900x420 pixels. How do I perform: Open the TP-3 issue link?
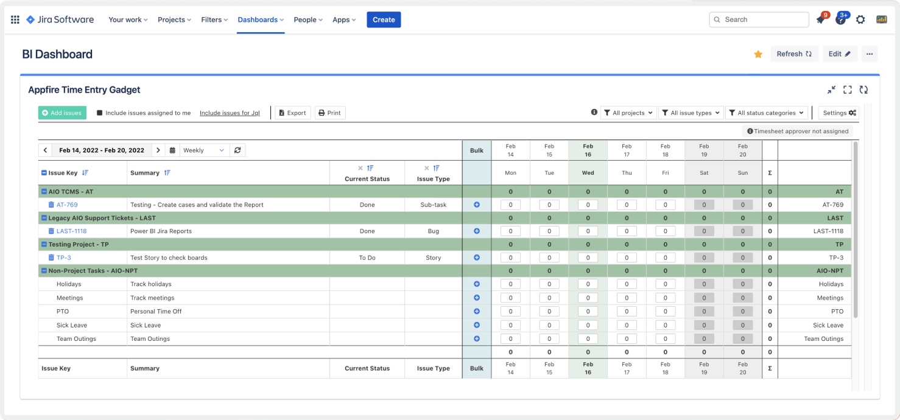coord(64,257)
